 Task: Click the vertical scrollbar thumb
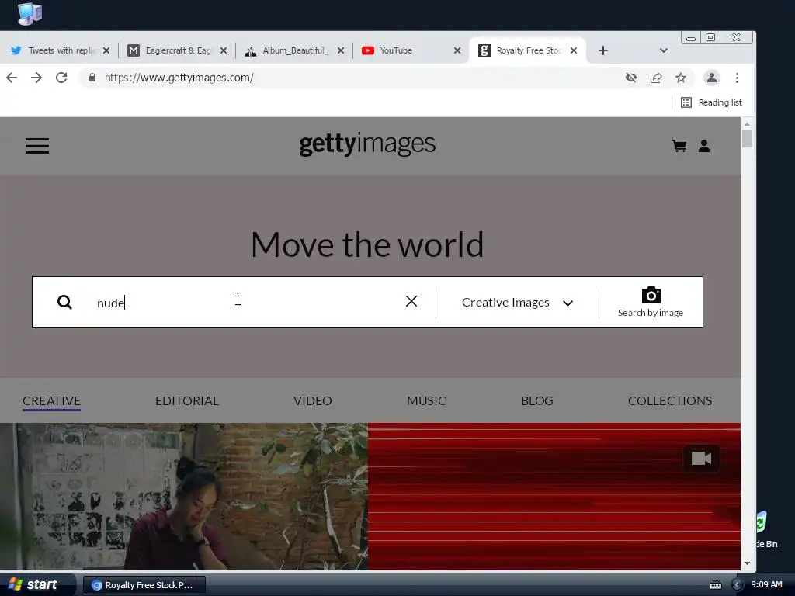pyautogui.click(x=747, y=138)
